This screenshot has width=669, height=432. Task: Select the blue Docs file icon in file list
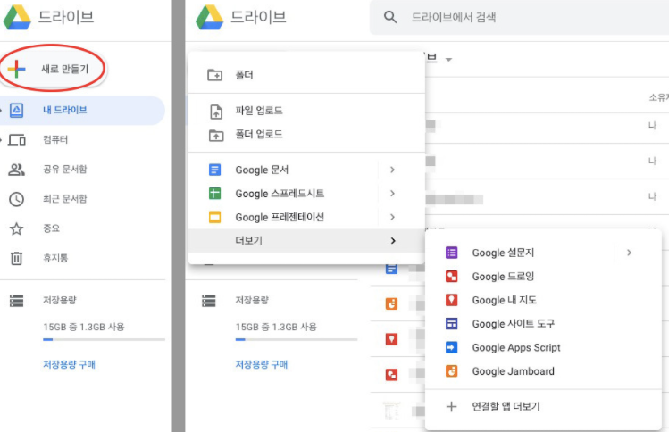coord(392,269)
